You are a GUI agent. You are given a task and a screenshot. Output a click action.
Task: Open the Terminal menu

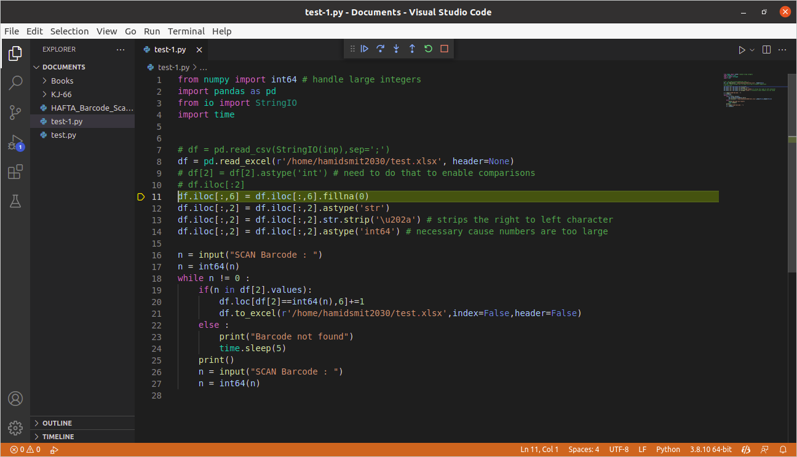pos(186,31)
